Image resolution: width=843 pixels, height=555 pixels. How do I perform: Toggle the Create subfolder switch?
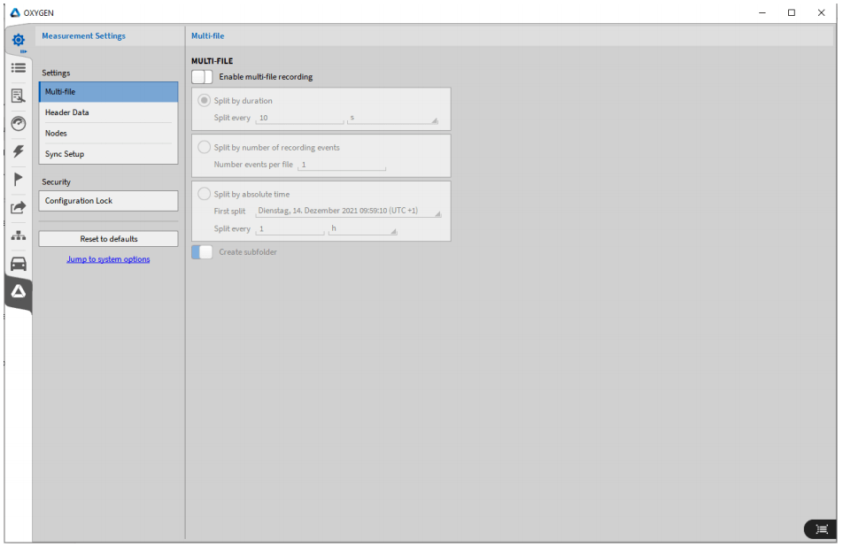tap(202, 252)
